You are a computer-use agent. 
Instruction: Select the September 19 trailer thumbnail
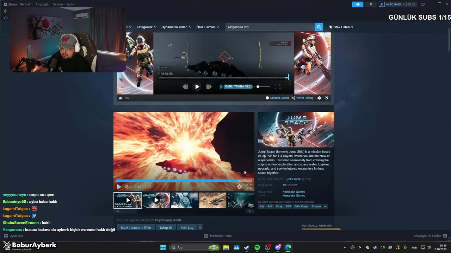point(156,200)
